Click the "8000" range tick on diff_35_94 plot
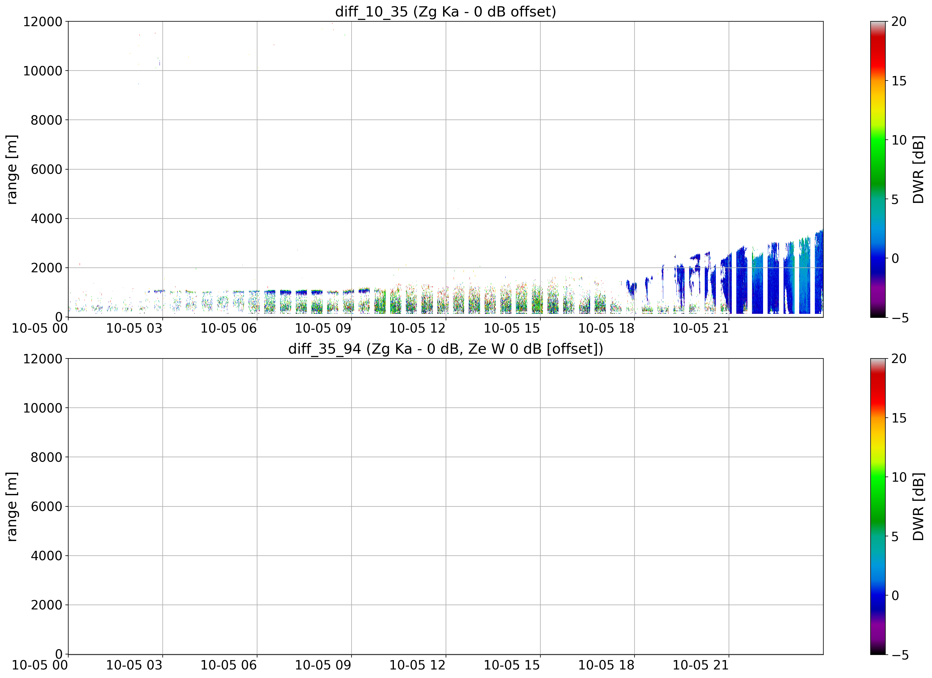932x678 pixels. click(x=46, y=457)
